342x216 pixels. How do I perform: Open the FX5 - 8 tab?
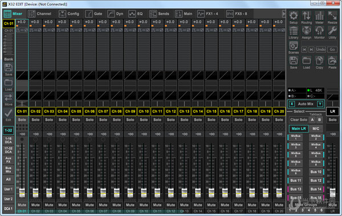click(237, 14)
